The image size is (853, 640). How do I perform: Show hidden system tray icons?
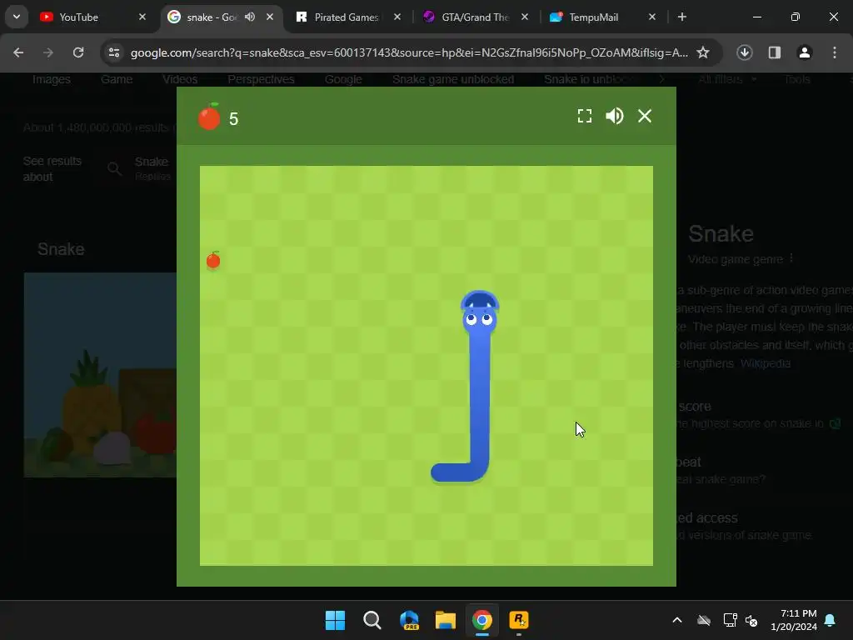click(677, 620)
